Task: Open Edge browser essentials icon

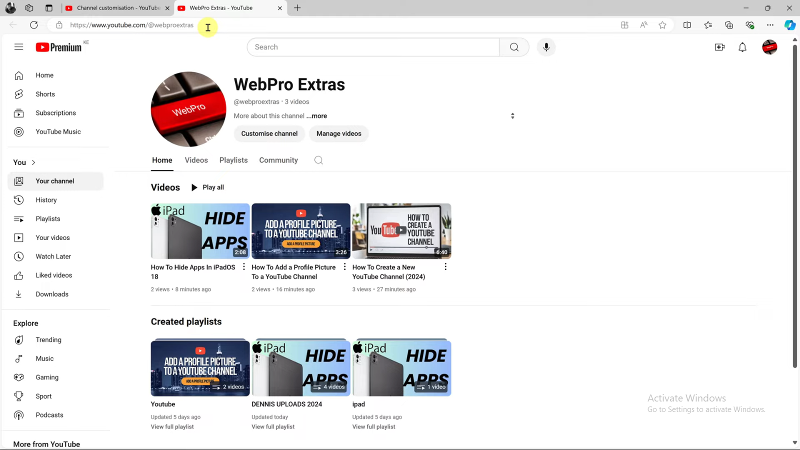Action: click(x=749, y=25)
